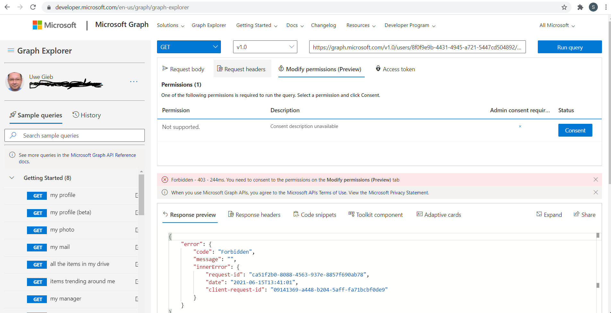Click the Share query button

click(x=585, y=215)
